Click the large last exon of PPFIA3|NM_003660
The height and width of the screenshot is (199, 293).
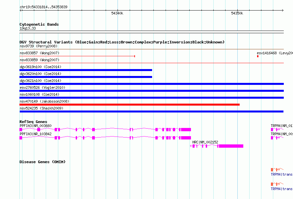tap(186, 130)
